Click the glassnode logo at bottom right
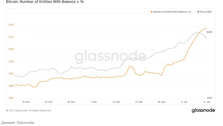Image resolution: width=223 pixels, height=126 pixels. (x=203, y=110)
